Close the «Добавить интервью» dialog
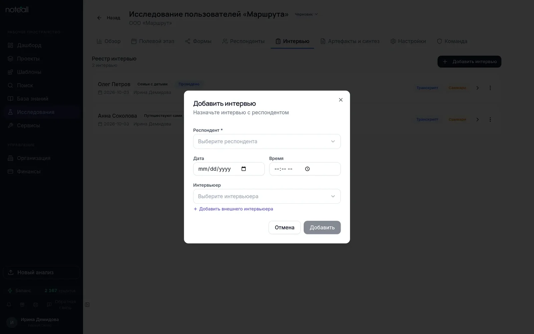The height and width of the screenshot is (334, 534). 341,100
